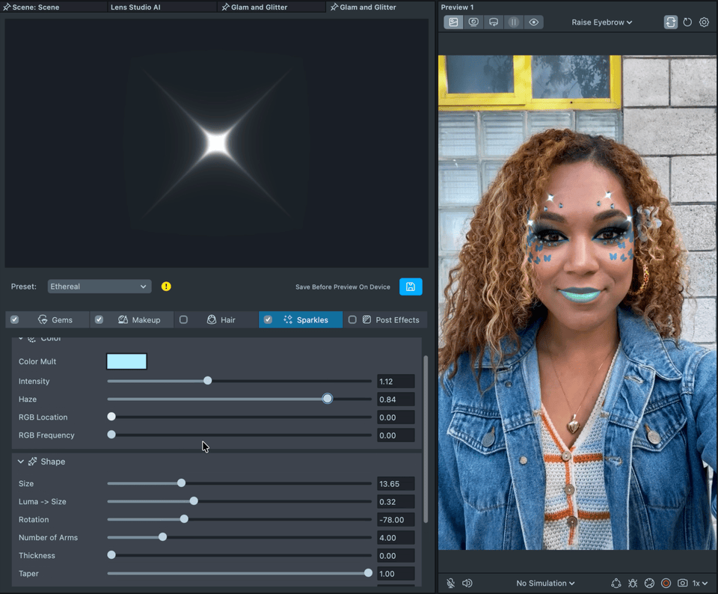Click the speaker audio icon
Viewport: 718px width, 594px height.
pyautogui.click(x=467, y=583)
